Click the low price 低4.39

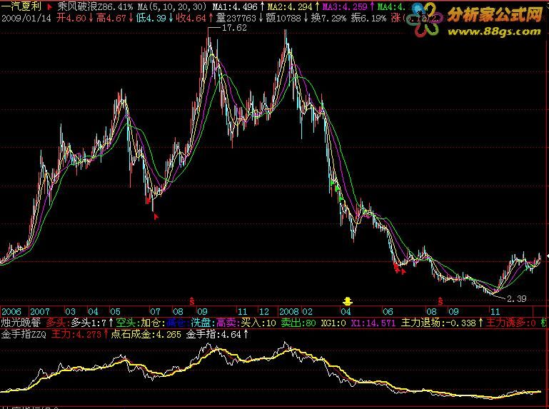(151, 18)
